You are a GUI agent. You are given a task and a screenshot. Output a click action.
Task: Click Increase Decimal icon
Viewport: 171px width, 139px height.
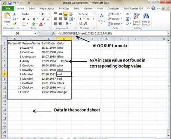click(81, 24)
